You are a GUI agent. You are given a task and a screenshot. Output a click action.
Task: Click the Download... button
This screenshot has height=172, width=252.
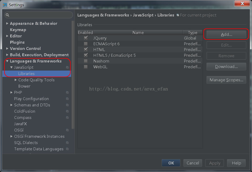click(x=226, y=67)
